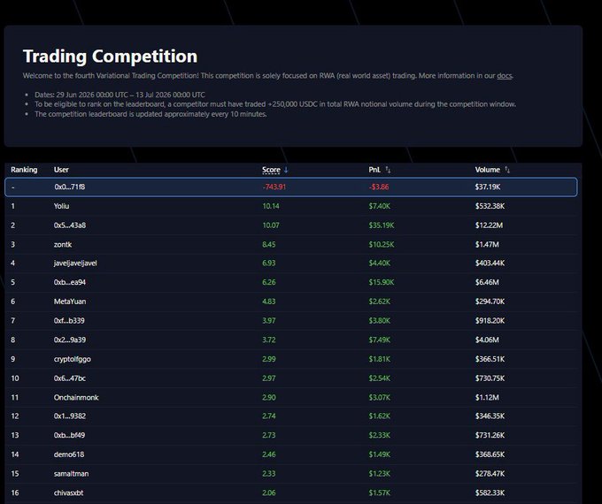Click demo618's PnL $1.49K
This screenshot has height=504, width=602.
click(379, 454)
